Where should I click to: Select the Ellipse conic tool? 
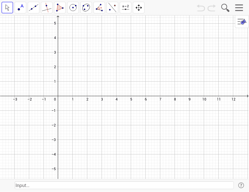point(86,8)
